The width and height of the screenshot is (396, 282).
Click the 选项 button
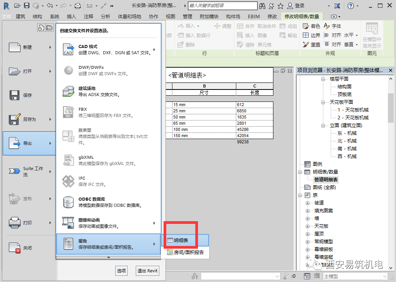pyautogui.click(x=121, y=271)
